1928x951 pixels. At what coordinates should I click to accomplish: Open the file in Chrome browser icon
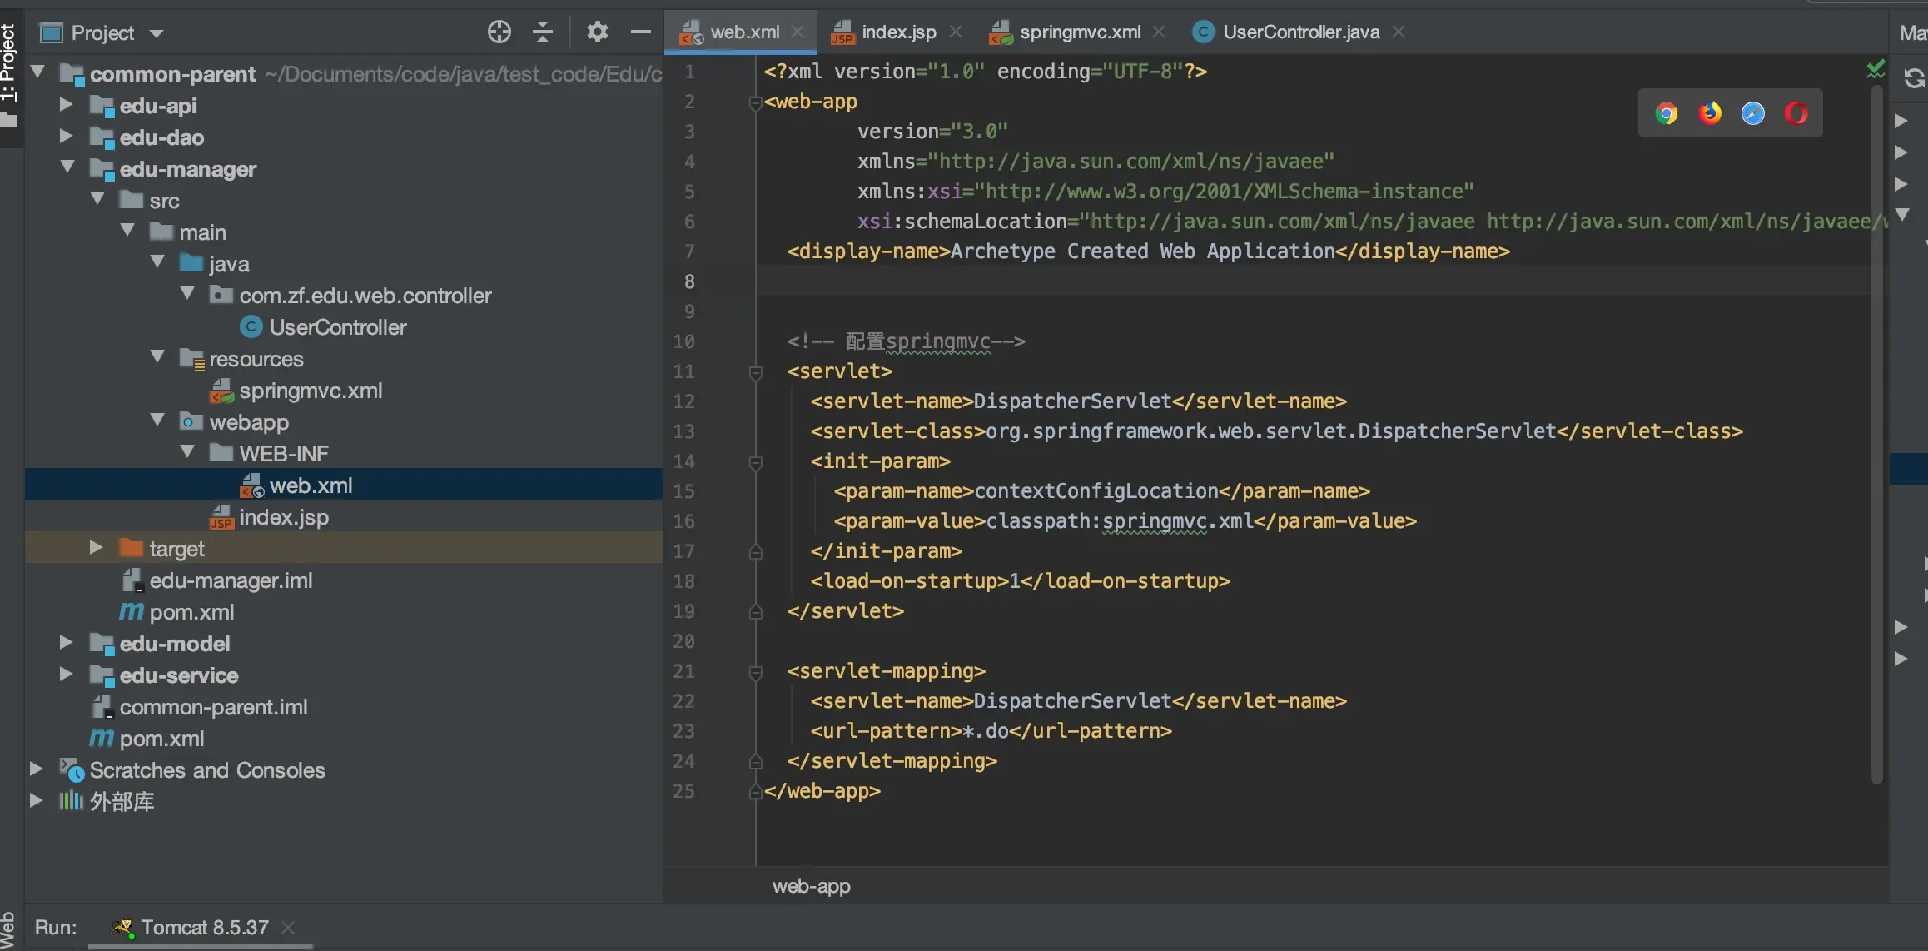tap(1667, 113)
